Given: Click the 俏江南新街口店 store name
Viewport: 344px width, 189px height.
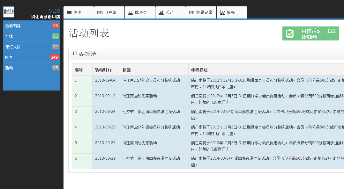Looking at the screenshot, I should [x=46, y=17].
